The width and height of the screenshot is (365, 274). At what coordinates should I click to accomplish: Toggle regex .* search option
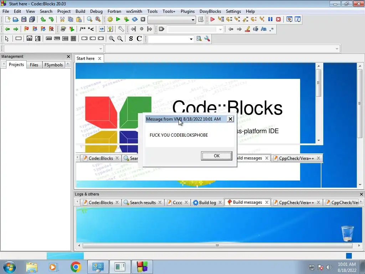click(272, 29)
